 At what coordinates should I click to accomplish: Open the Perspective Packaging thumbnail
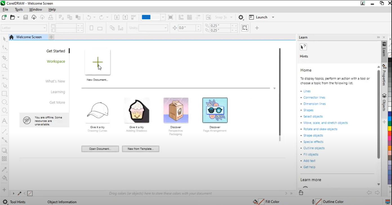click(x=176, y=110)
